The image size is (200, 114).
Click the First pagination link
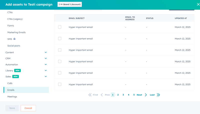pyautogui.click(x=95, y=95)
